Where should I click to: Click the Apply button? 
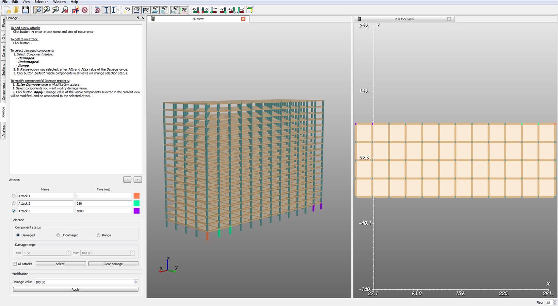pos(76,289)
